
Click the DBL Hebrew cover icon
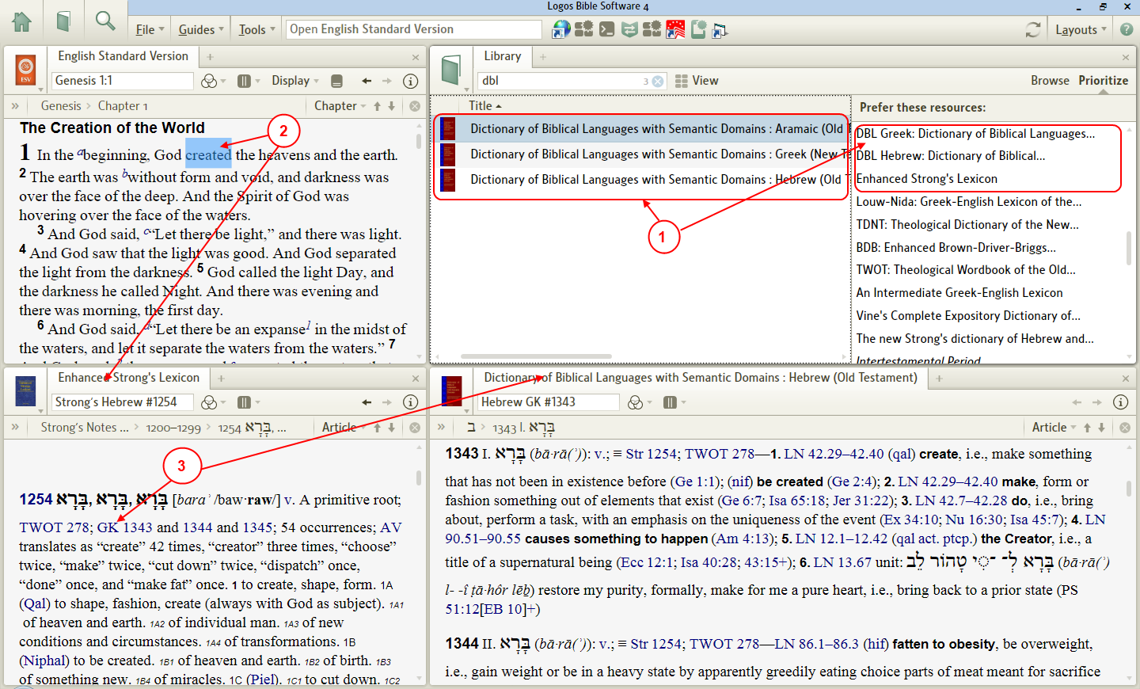tap(451, 391)
